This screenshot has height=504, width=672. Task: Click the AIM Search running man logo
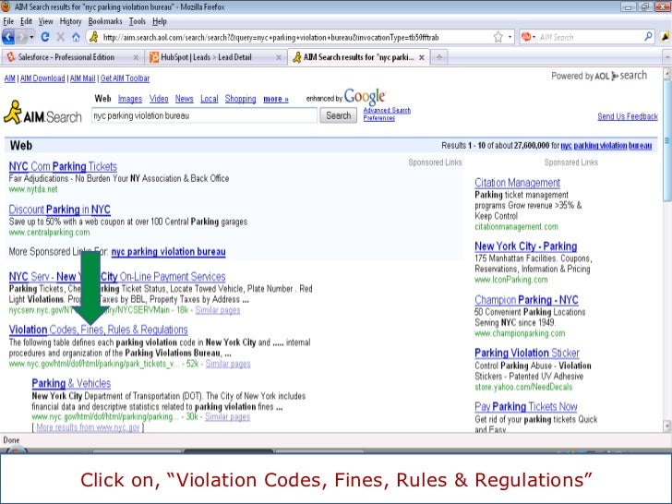point(13,113)
